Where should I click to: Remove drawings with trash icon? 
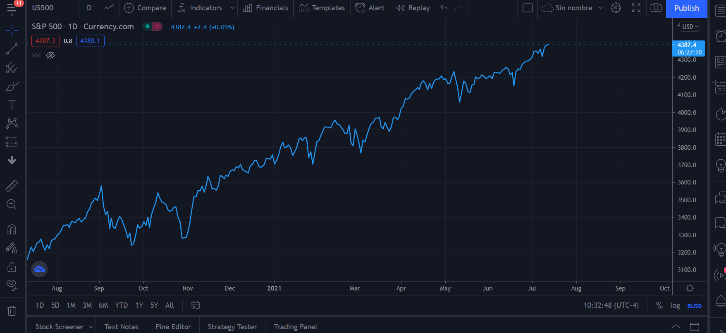12,311
